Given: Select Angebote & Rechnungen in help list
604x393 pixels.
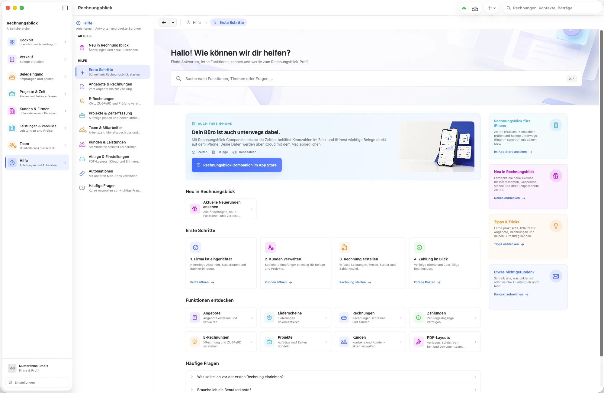Looking at the screenshot, I should 113,86.
